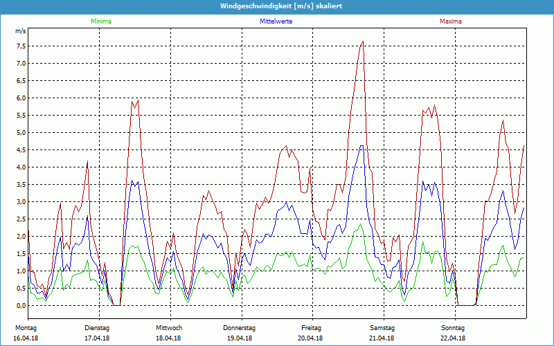Click the 22.04.18 date label

pos(453,338)
